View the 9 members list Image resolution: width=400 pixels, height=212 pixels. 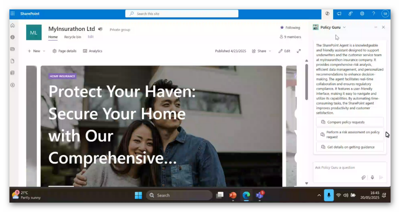click(x=290, y=37)
